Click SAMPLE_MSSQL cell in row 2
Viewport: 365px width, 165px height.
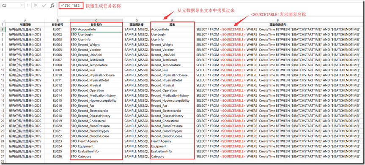(x=137, y=30)
